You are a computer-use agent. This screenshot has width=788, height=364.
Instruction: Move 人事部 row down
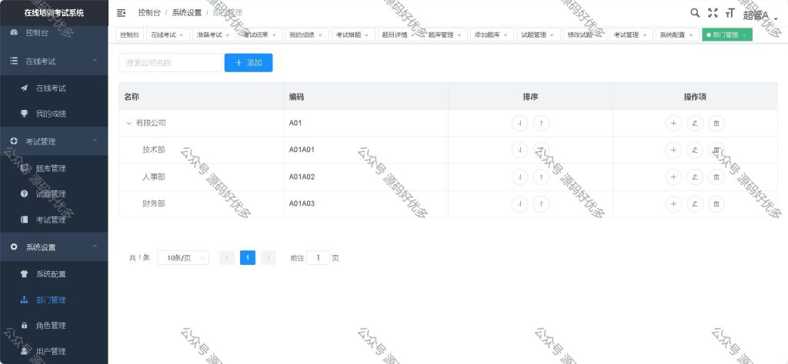coord(519,177)
